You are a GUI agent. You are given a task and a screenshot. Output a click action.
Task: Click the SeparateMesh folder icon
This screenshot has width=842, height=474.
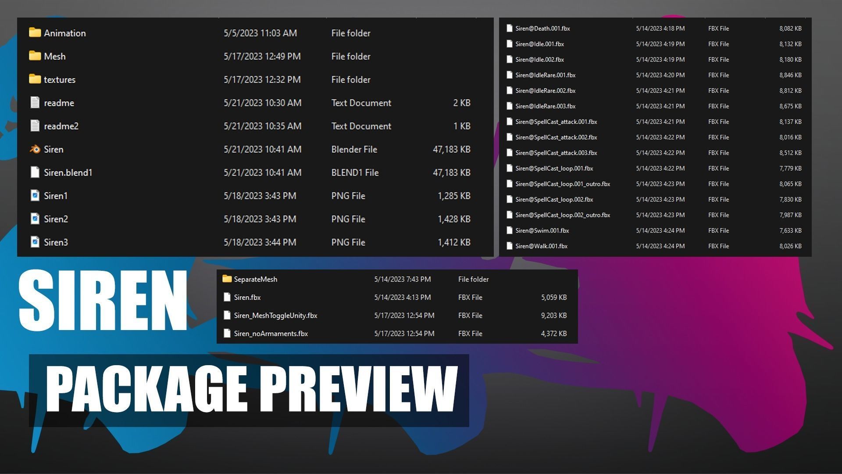(227, 279)
